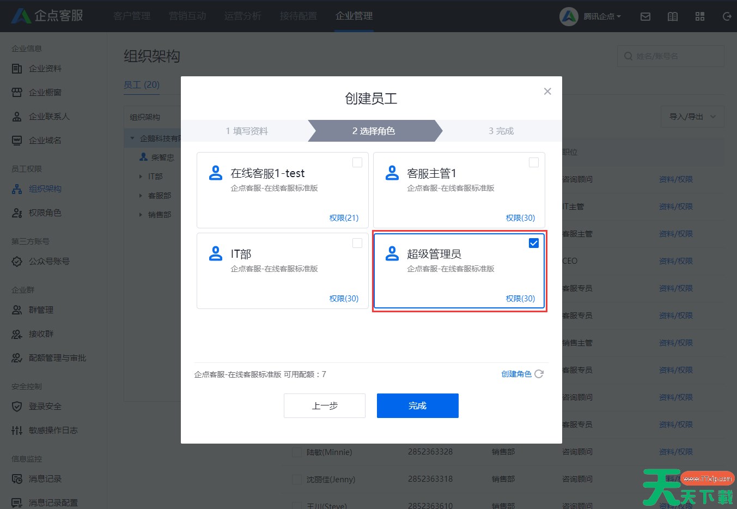
Task: Tick the checkbox for 陆敏(Minnie) row
Action: (297, 452)
